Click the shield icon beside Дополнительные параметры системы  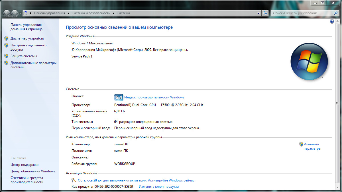tap(6, 63)
